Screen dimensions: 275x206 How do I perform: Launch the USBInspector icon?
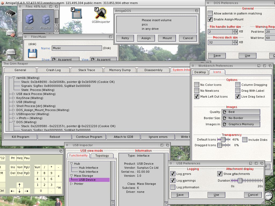tap(101, 13)
